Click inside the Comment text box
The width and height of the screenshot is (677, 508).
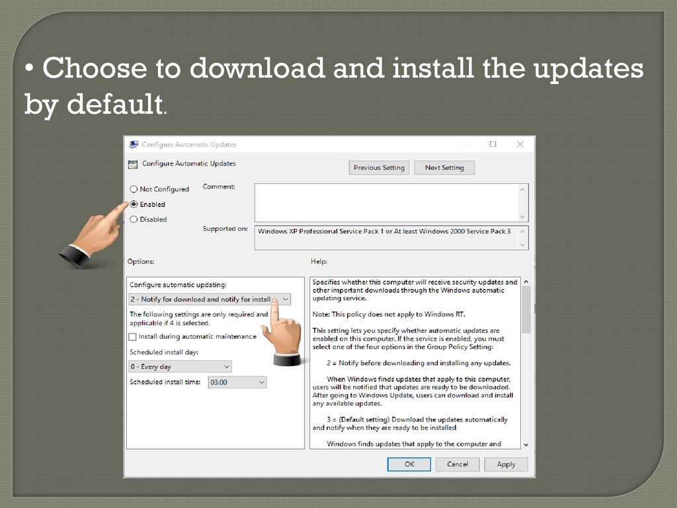click(386, 202)
